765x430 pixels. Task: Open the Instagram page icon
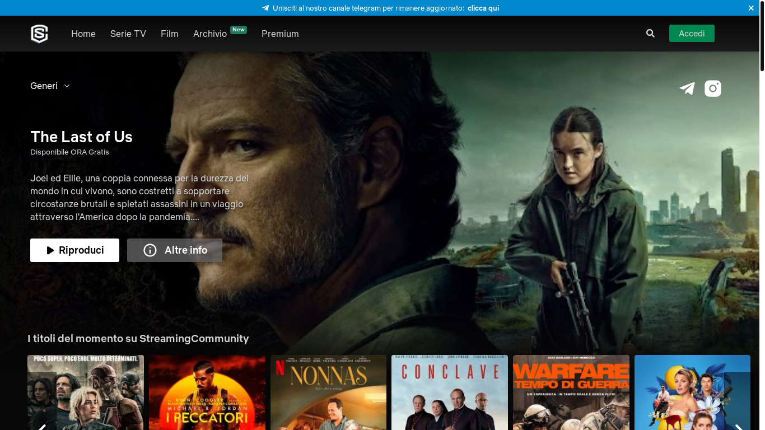(713, 88)
